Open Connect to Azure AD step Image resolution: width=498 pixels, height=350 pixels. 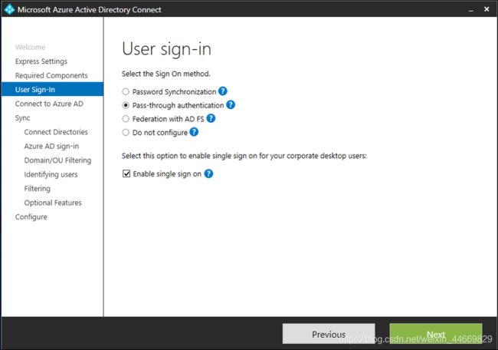pyautogui.click(x=49, y=104)
